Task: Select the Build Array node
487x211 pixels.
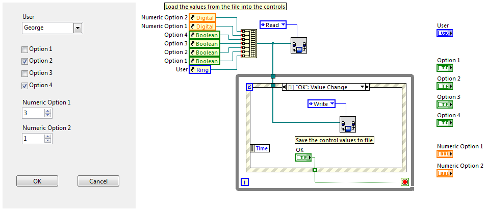Action: [x=249, y=43]
